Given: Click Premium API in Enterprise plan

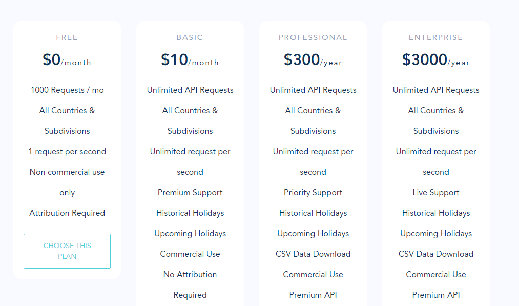Looking at the screenshot, I should click(436, 295).
